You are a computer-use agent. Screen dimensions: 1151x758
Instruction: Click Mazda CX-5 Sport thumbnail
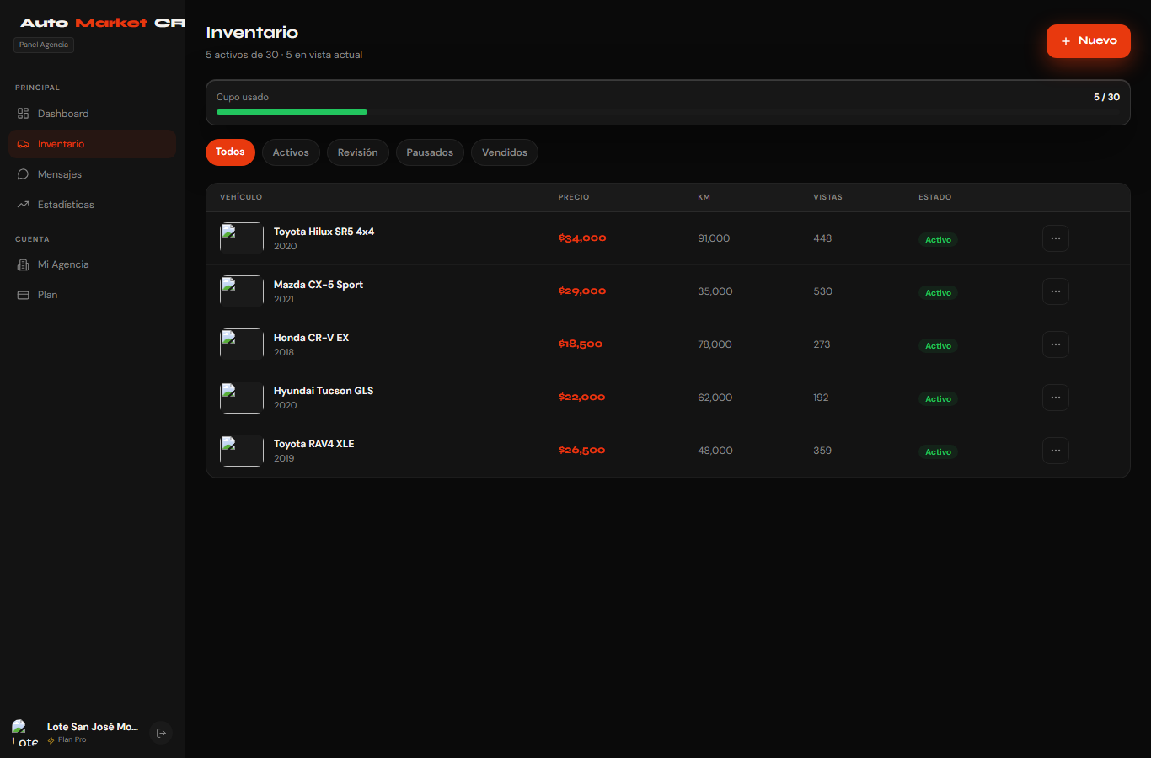(242, 291)
